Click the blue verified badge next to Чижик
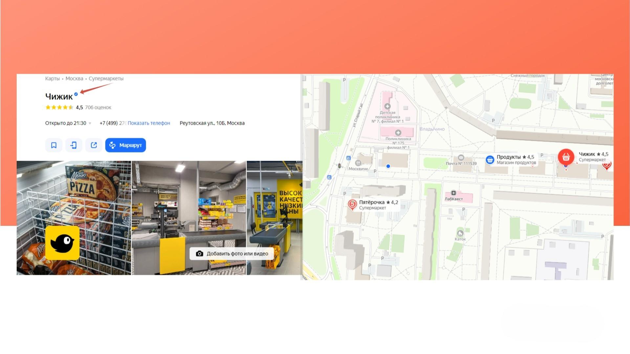This screenshot has width=630, height=354. 76,94
